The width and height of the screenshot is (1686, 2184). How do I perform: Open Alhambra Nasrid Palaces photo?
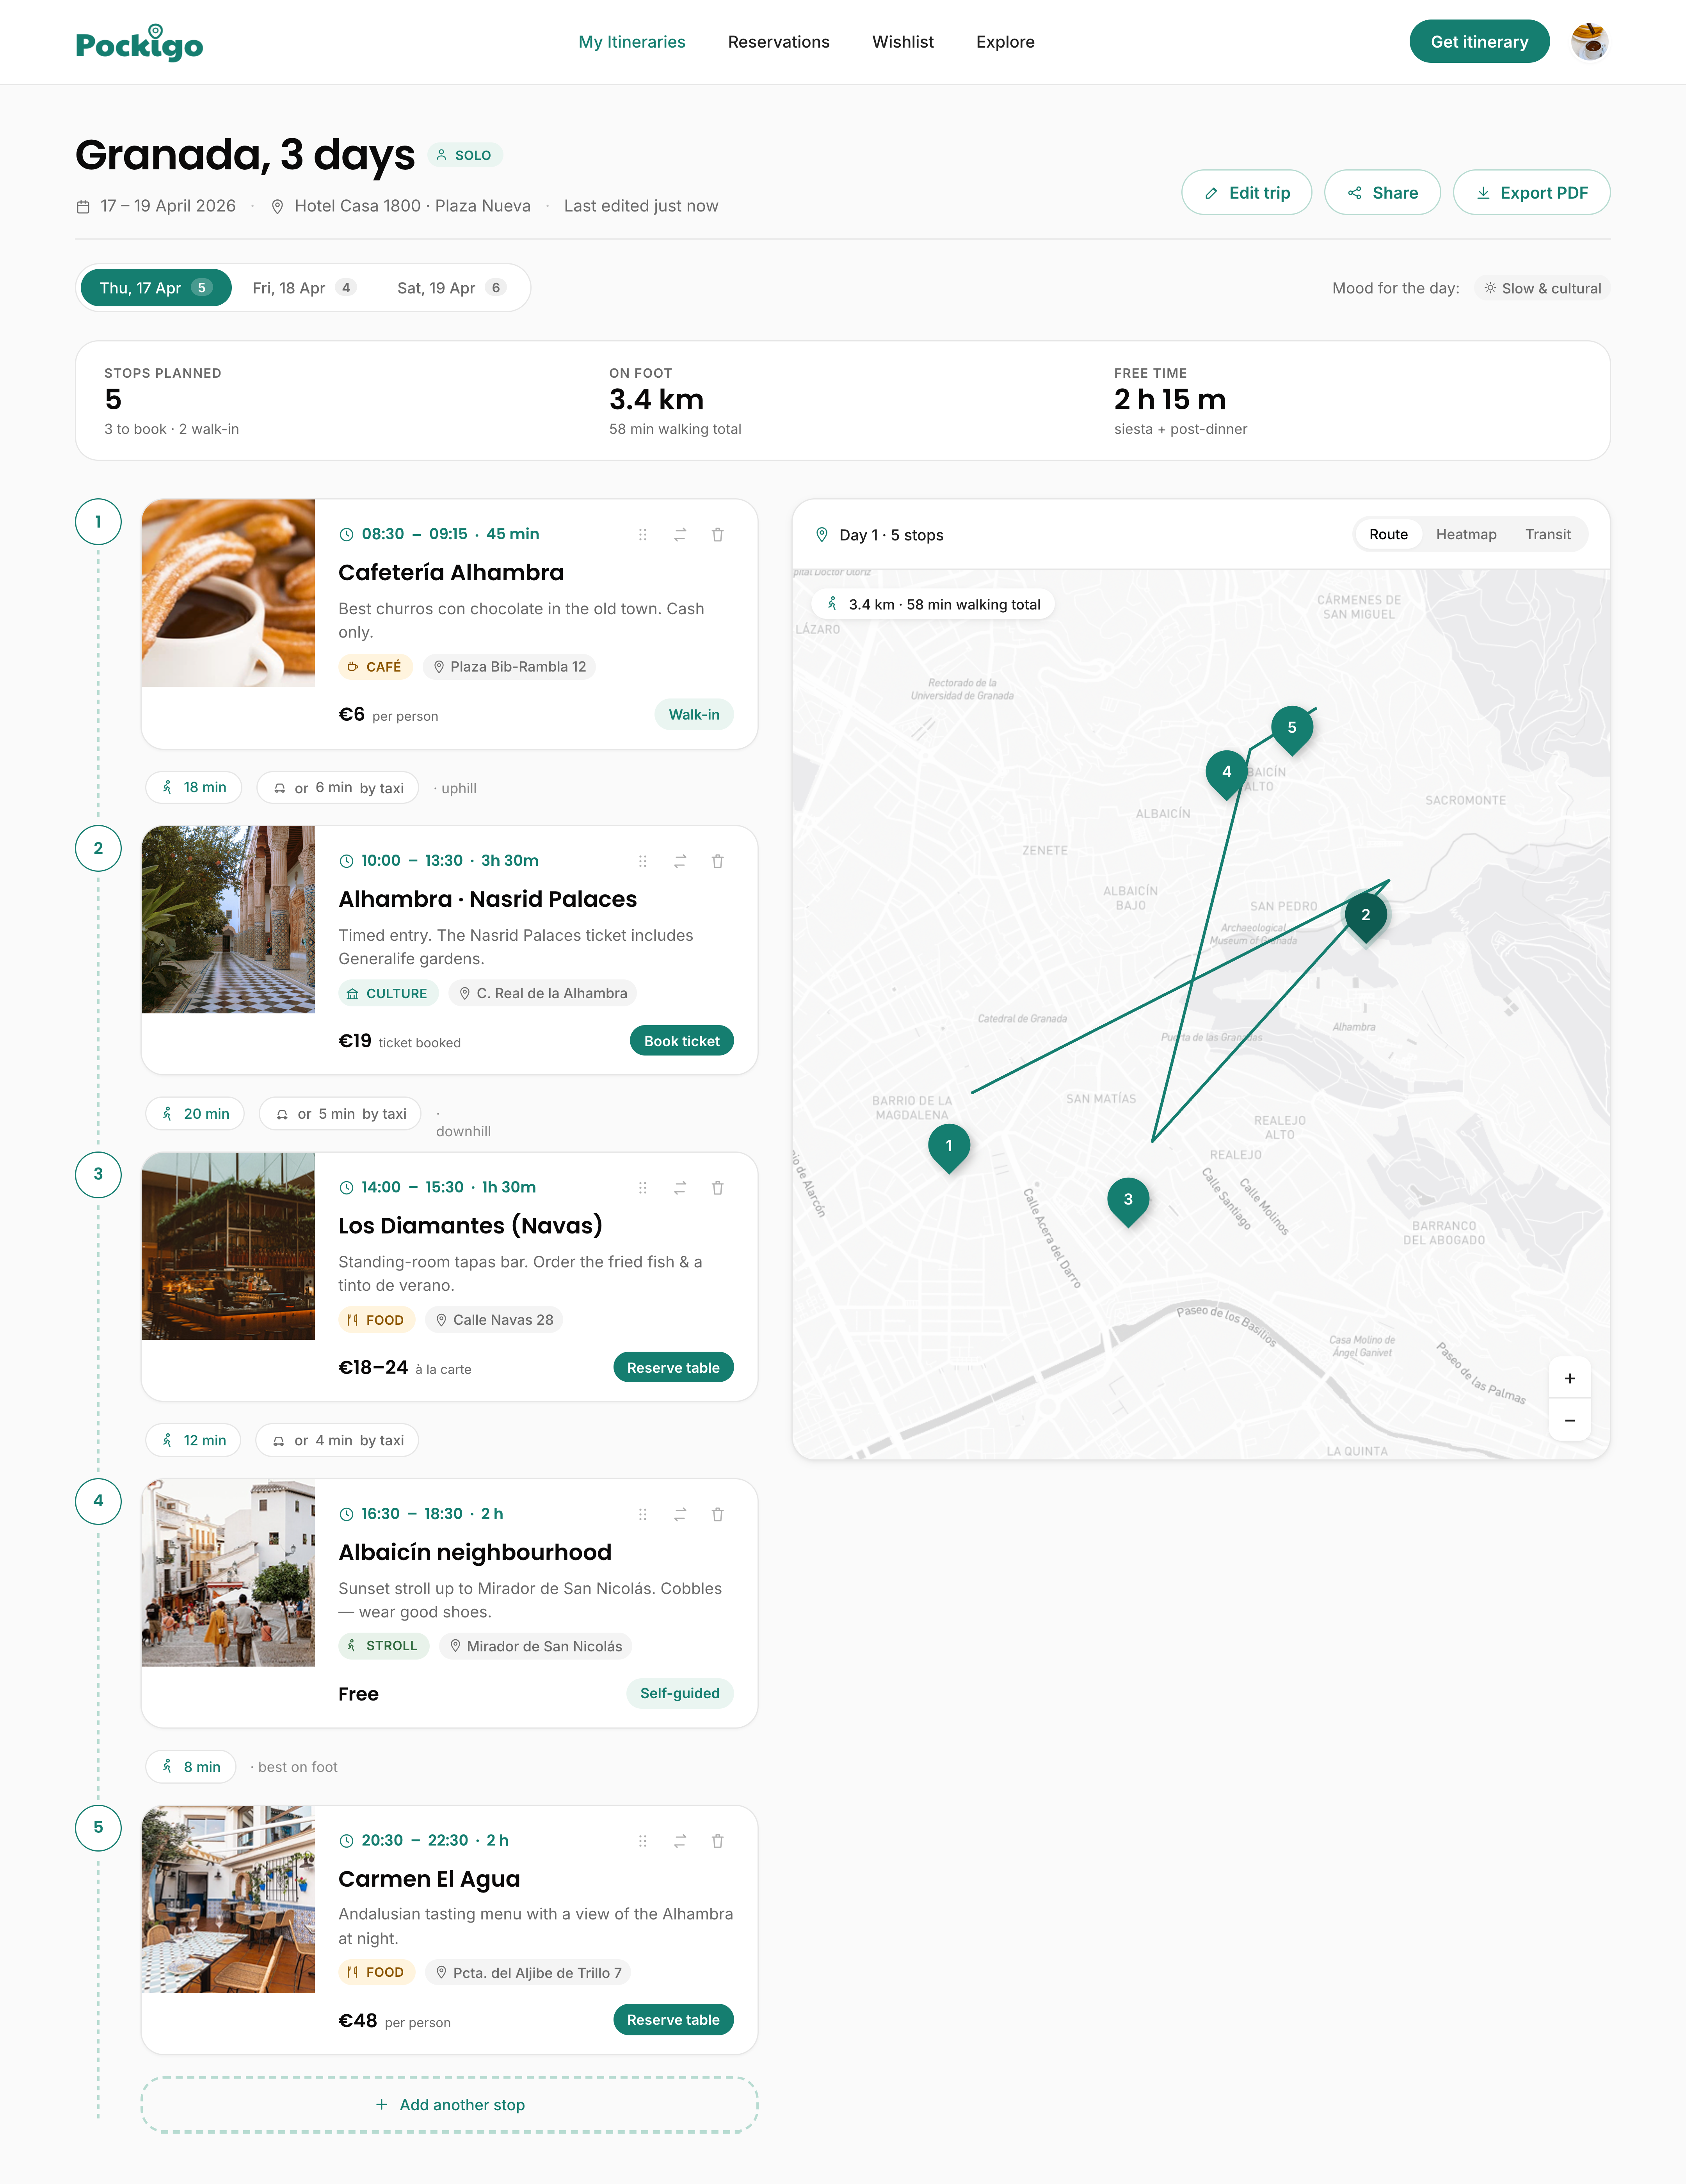(228, 920)
